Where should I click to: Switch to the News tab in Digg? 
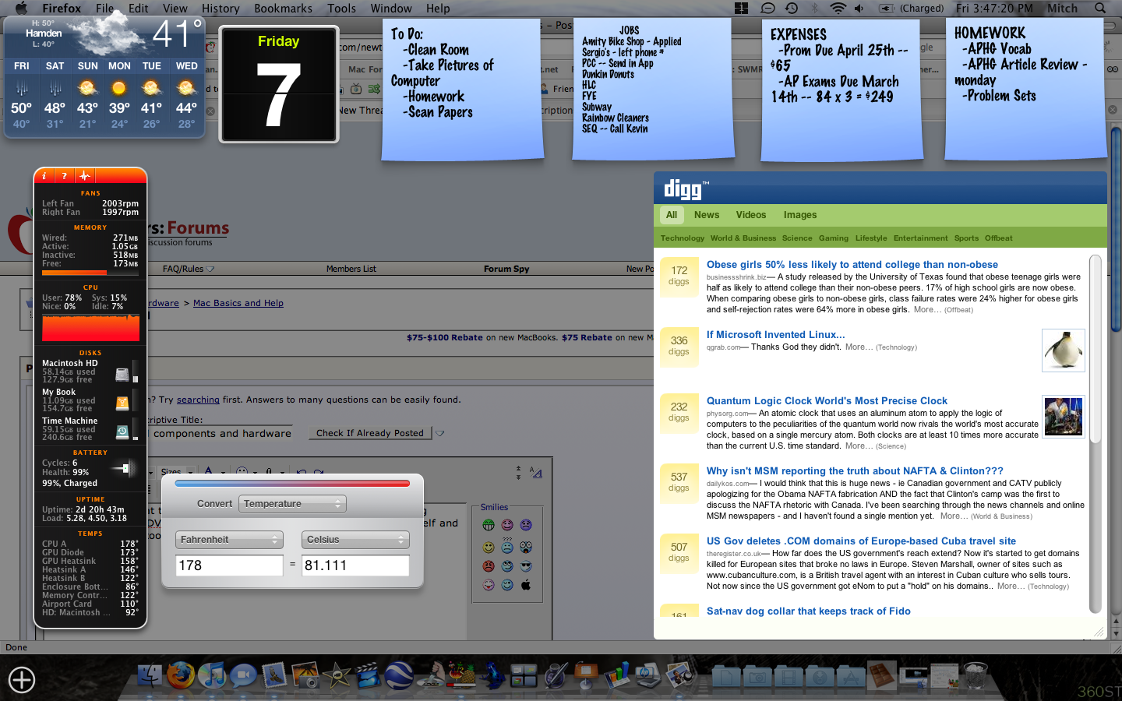click(707, 215)
